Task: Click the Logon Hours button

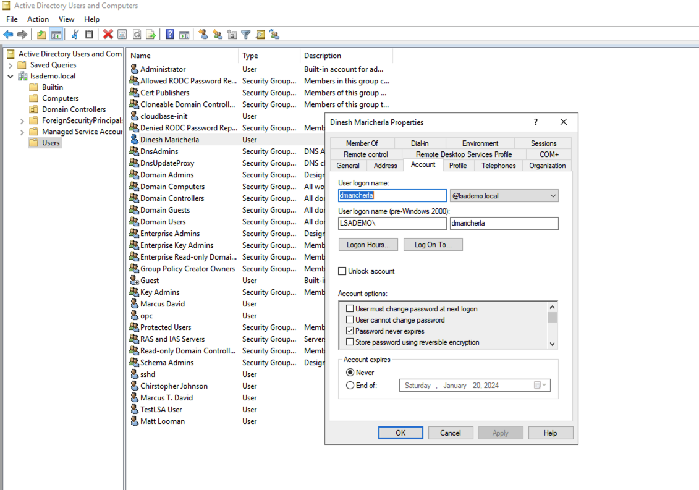Action: tap(368, 245)
